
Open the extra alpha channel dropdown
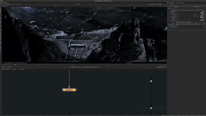point(200,10)
